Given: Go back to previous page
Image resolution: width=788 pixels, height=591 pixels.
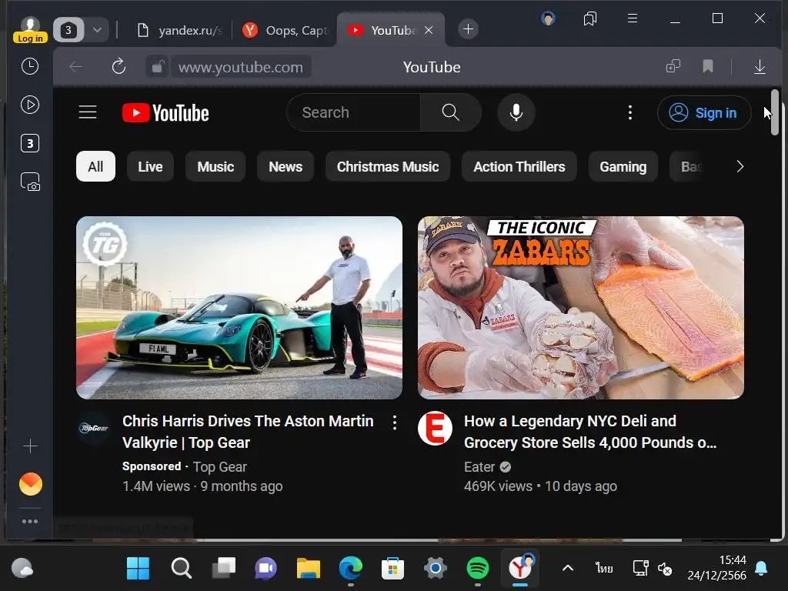Looking at the screenshot, I should [76, 66].
